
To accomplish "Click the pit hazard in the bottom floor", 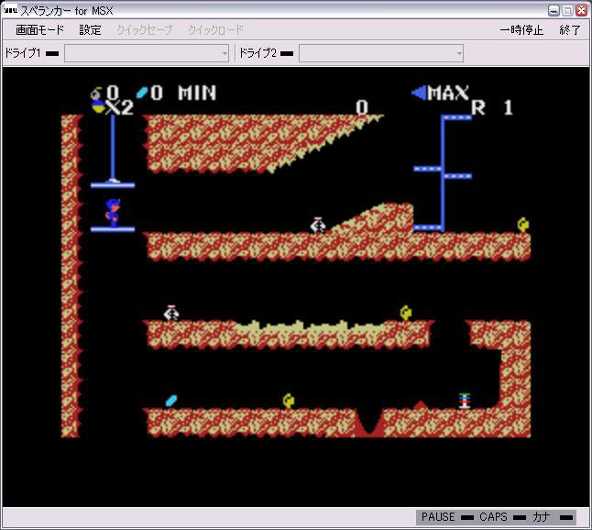I will coord(369,423).
